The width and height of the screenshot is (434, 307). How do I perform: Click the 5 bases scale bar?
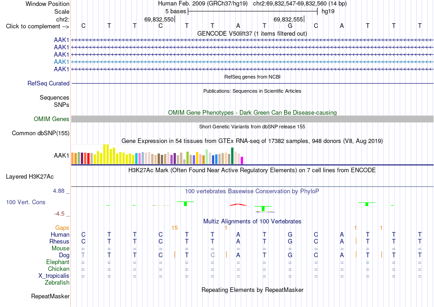(x=253, y=11)
